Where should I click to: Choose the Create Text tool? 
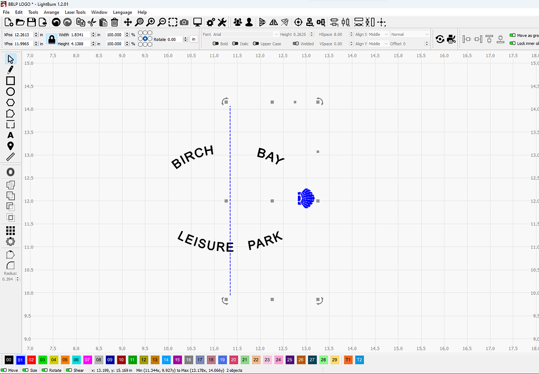pyautogui.click(x=9, y=135)
